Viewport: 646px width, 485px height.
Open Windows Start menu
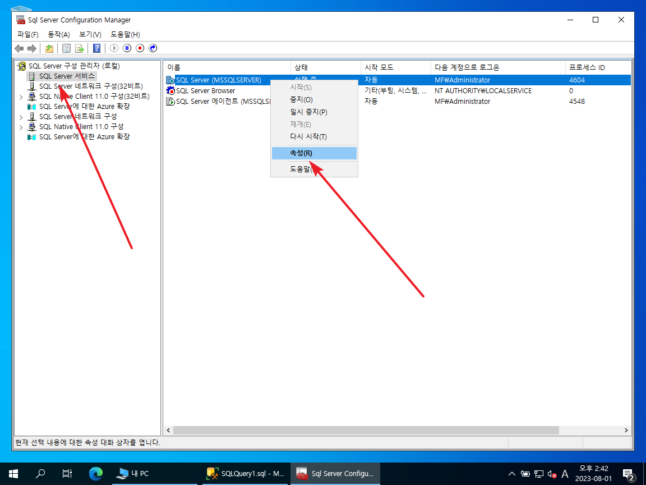point(13,473)
